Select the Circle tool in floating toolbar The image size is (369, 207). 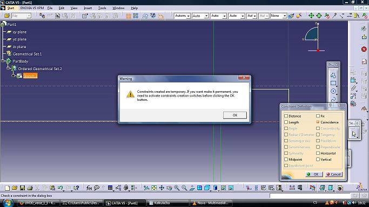tap(333, 91)
